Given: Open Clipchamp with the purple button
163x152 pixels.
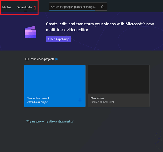Looking at the screenshot, I should (59, 39).
